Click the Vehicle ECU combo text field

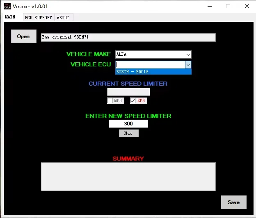150,65
